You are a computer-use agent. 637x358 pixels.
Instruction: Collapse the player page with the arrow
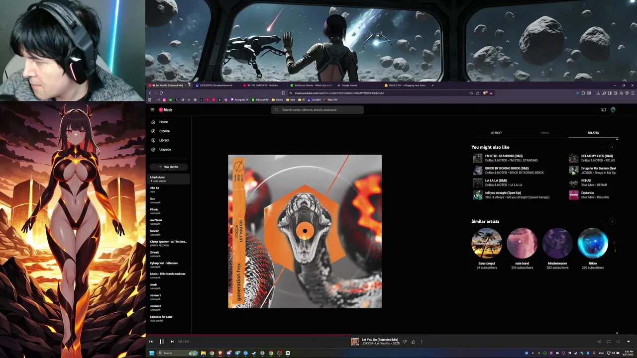(x=628, y=342)
